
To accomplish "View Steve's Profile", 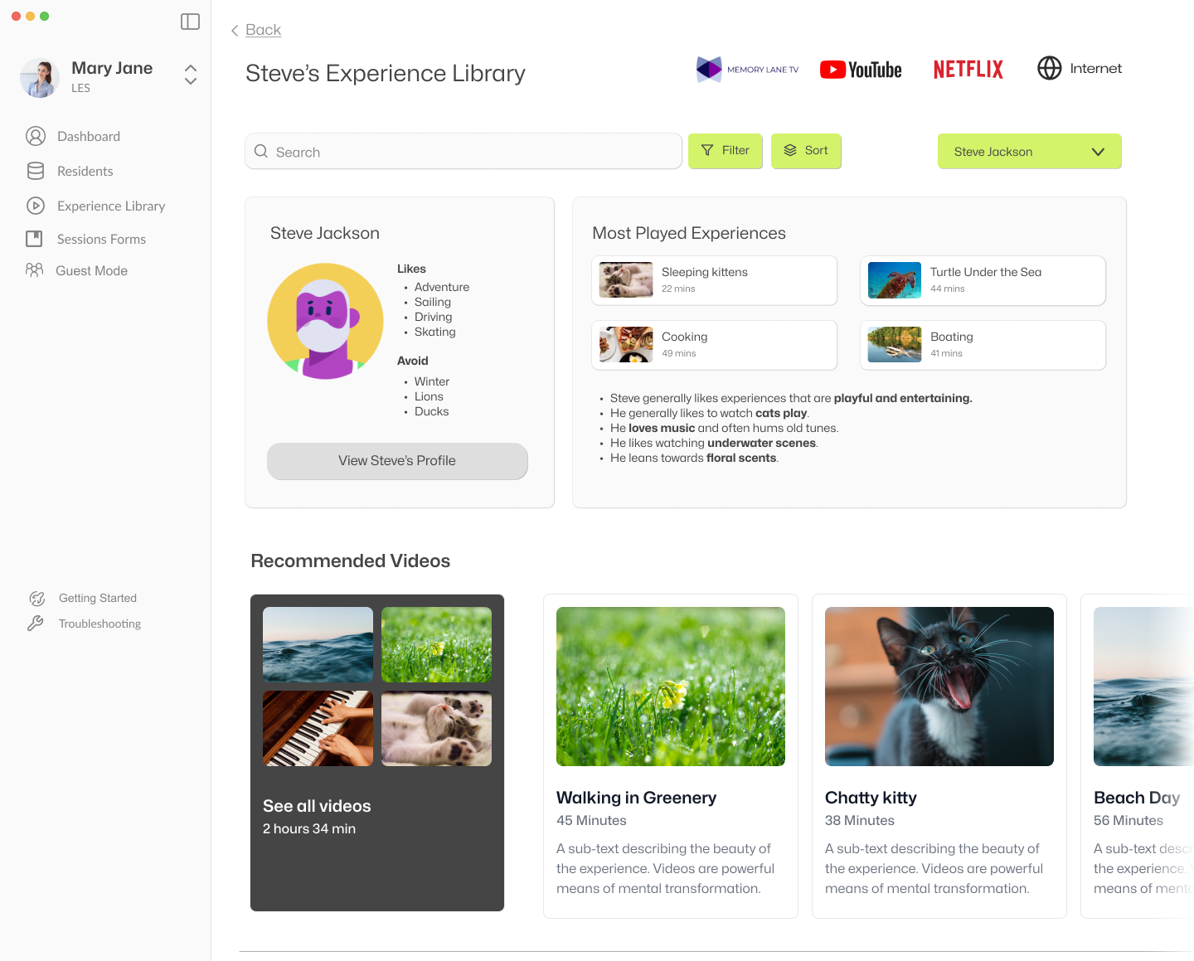I will [397, 461].
